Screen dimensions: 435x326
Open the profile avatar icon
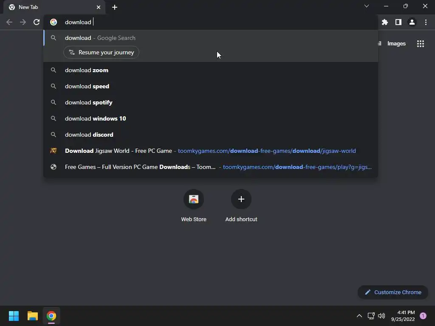[x=412, y=22]
